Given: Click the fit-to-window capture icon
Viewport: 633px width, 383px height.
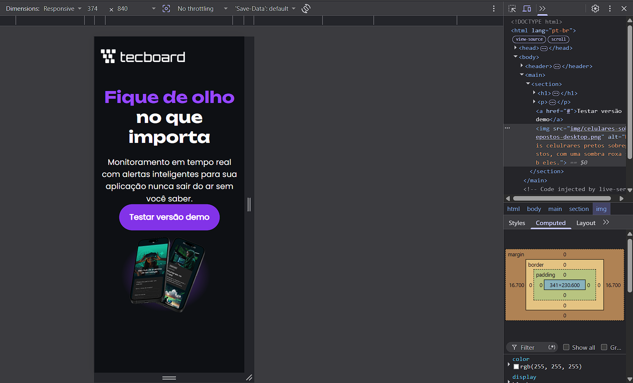Looking at the screenshot, I should [x=166, y=8].
